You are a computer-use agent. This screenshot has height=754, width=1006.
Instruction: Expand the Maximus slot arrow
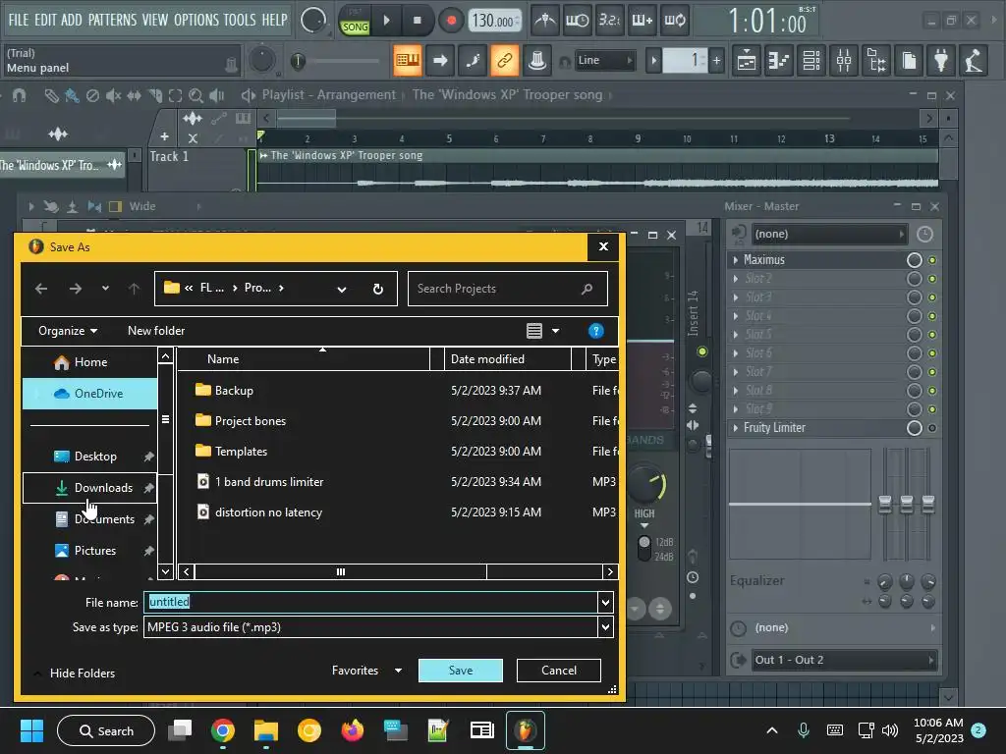[735, 259]
